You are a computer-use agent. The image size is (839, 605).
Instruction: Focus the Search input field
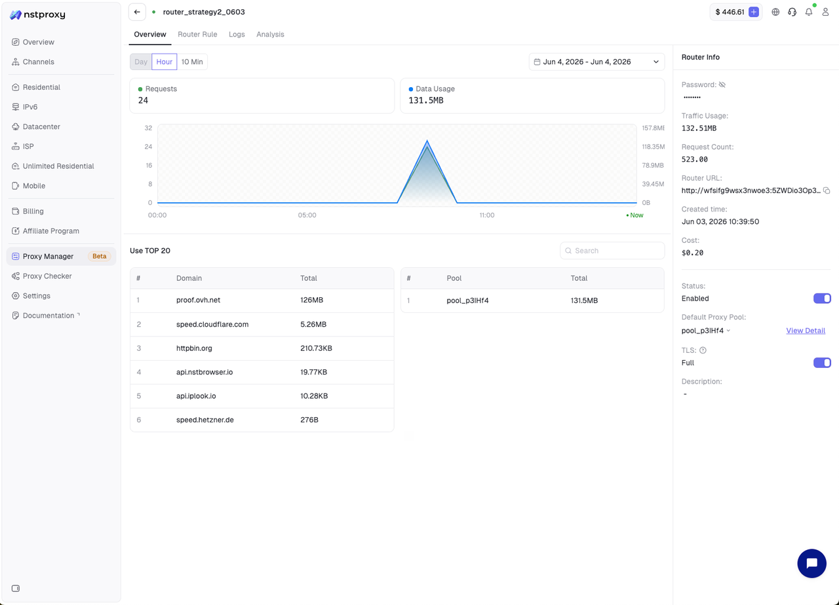[x=612, y=251]
